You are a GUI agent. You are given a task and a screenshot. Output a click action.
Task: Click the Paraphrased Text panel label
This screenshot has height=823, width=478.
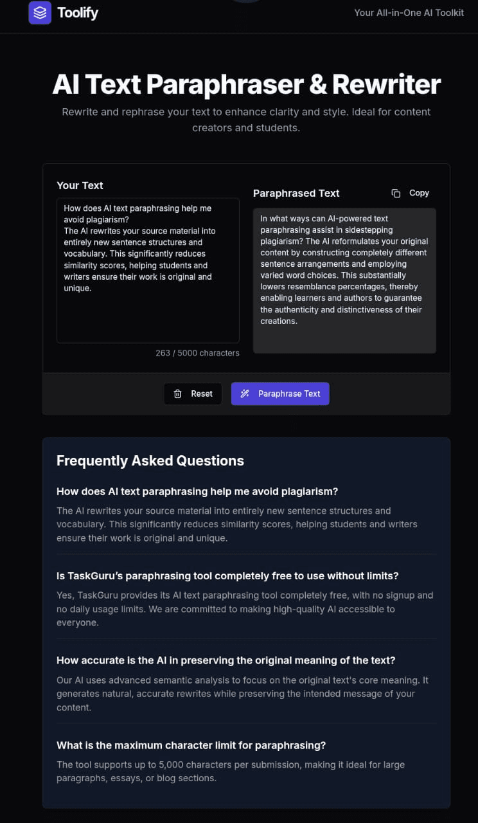click(x=296, y=193)
